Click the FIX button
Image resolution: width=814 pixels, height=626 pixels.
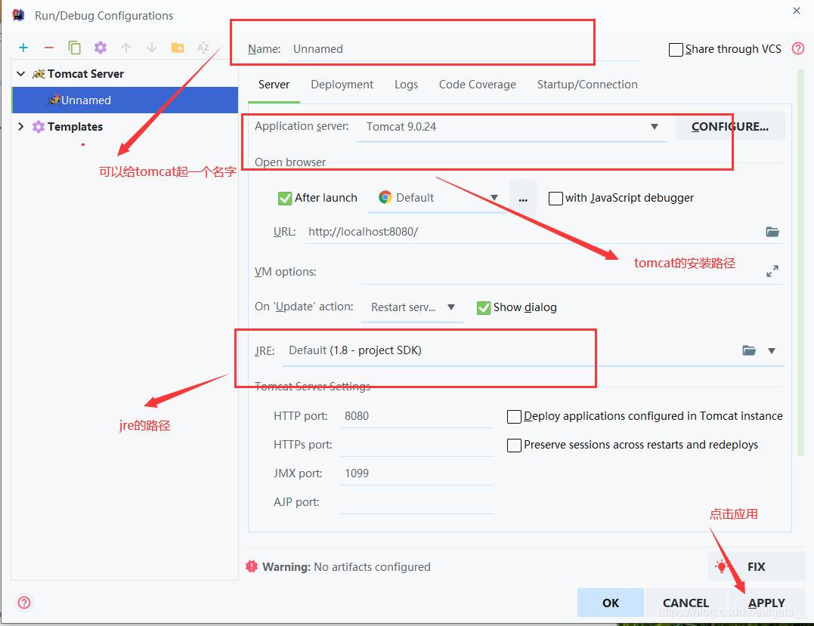pos(756,566)
